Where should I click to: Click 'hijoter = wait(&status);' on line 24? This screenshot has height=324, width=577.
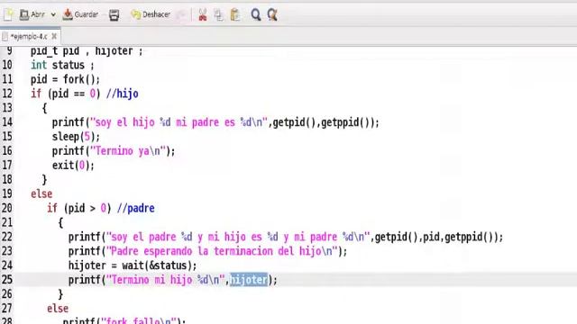pos(133,265)
